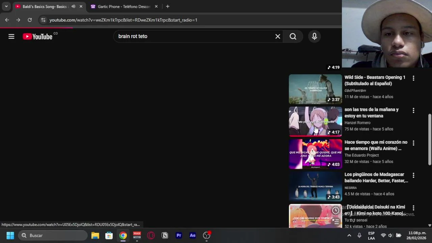Open Wi-Fi network settings in tray

coord(383,236)
